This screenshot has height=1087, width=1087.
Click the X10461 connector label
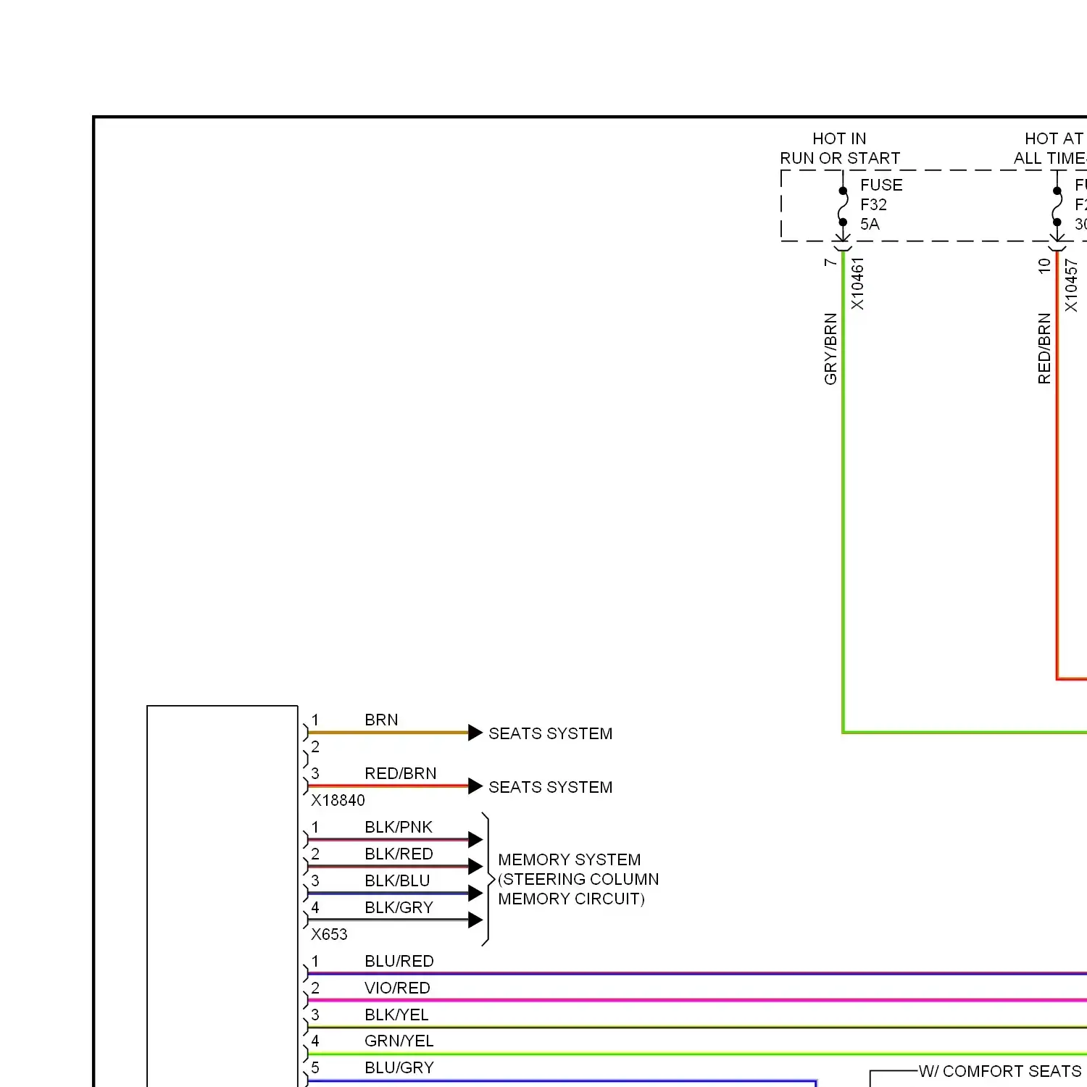tap(857, 284)
